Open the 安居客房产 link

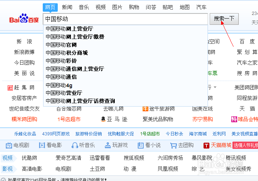coord(24,98)
